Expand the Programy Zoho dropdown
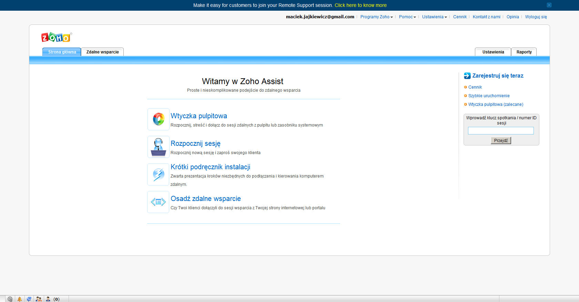 376,17
